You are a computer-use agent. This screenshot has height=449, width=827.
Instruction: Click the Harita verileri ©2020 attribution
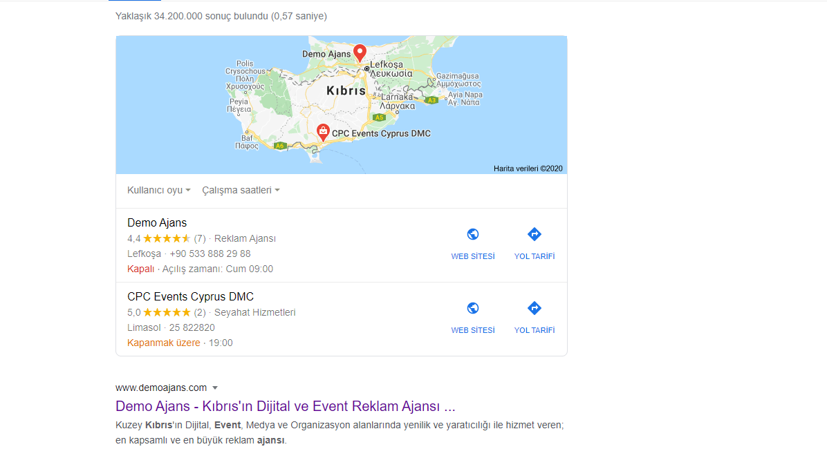pos(528,169)
